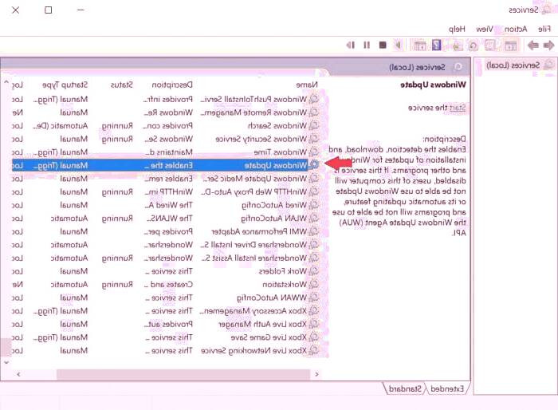Sort services by the Name column header

307,85
